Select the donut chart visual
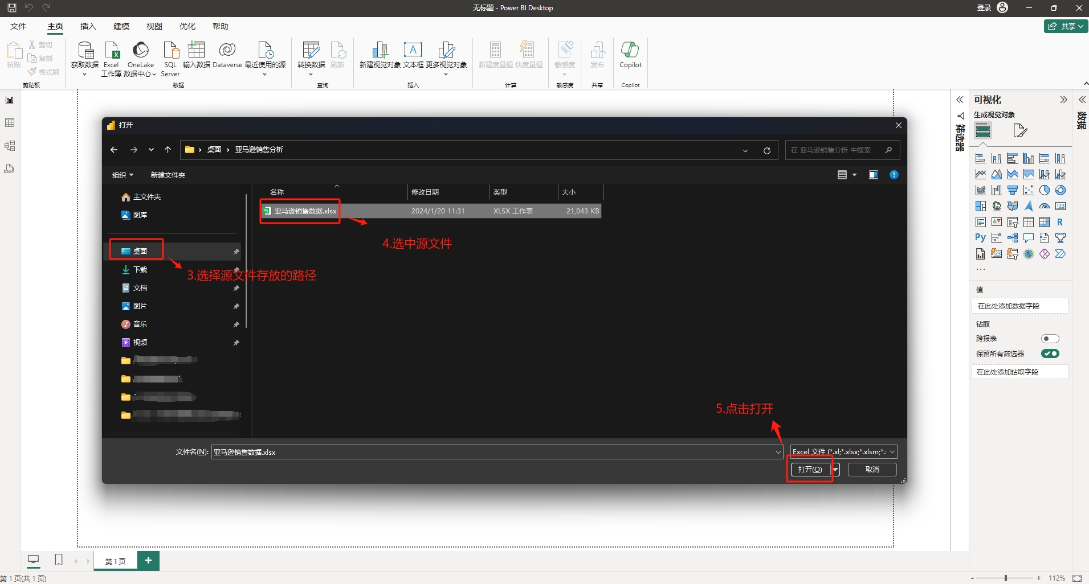 [1061, 190]
